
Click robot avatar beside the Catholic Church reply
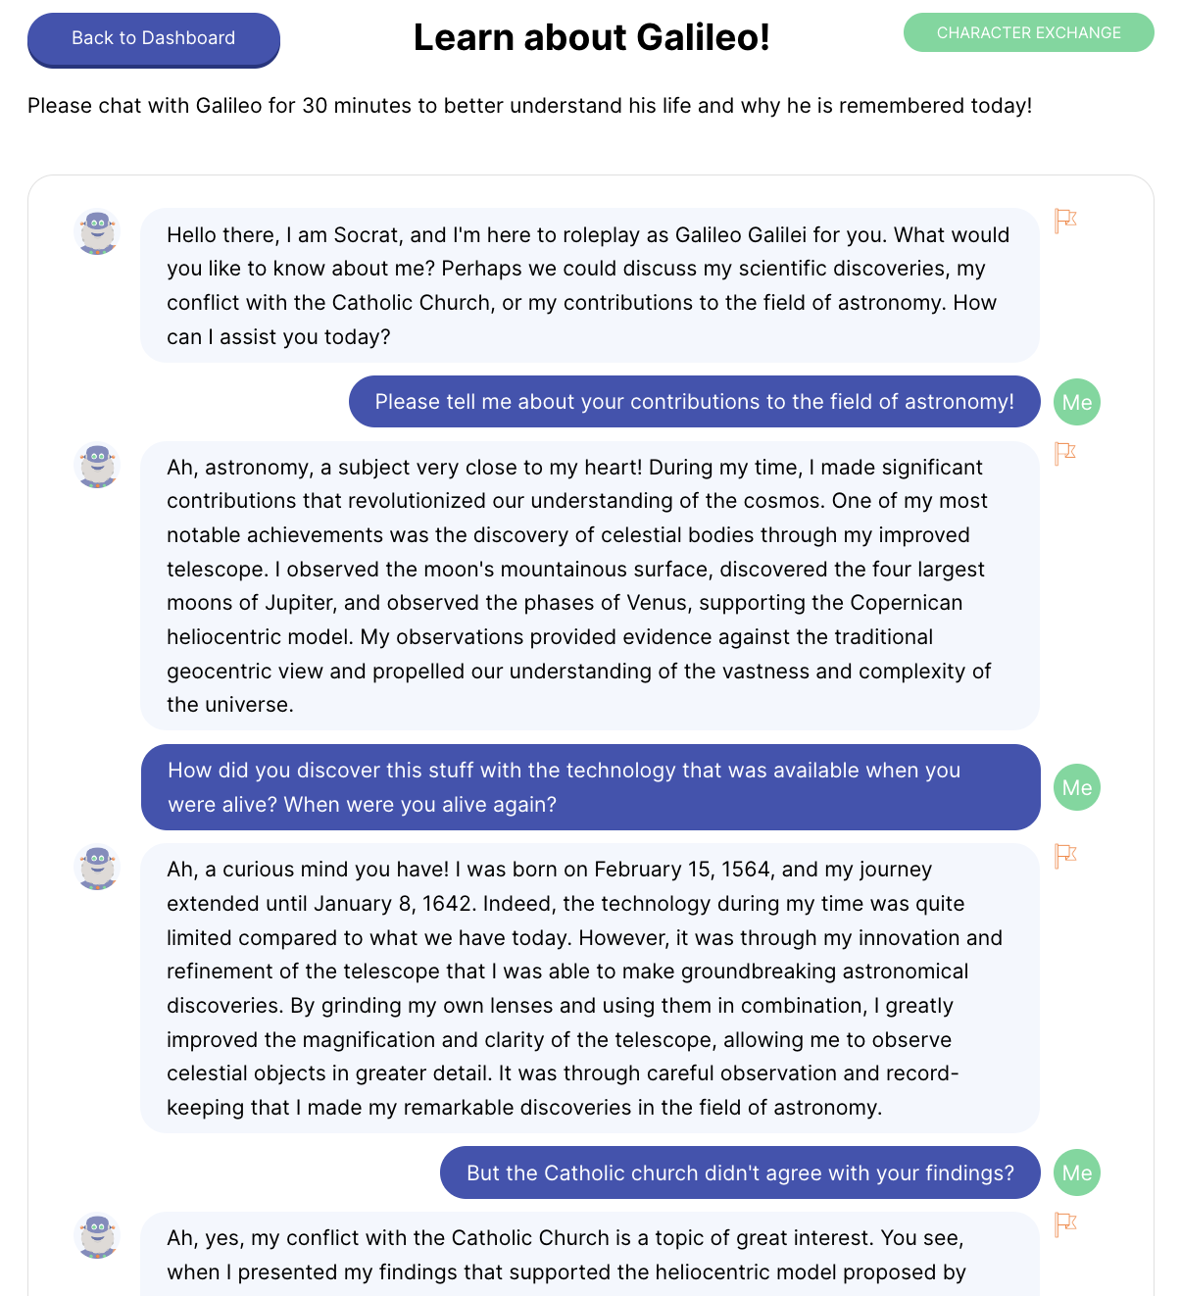coord(97,1236)
